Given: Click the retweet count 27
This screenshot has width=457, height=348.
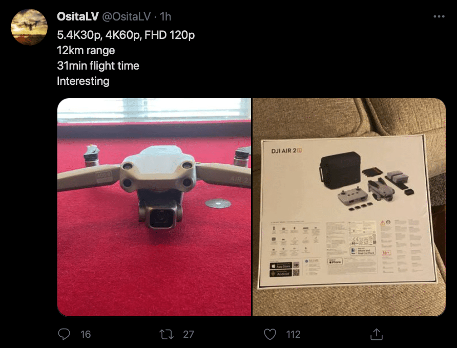Looking at the screenshot, I should point(189,334).
